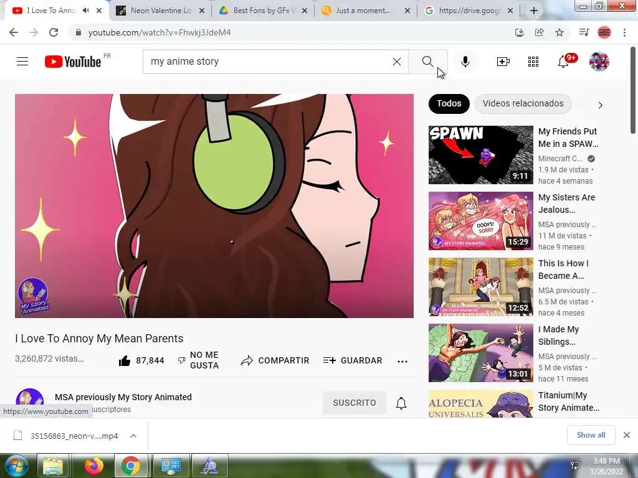This screenshot has height=478, width=638.
Task: Go to YouTube home via logo
Action: 74,62
